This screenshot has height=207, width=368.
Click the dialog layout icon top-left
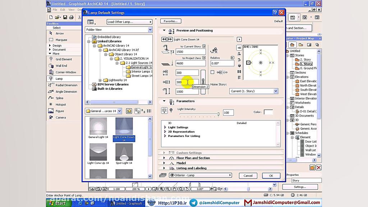pos(91,22)
